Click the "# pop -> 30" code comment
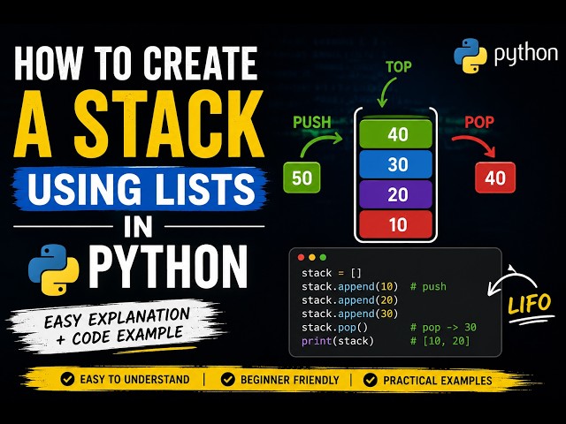 pyautogui.click(x=443, y=328)
